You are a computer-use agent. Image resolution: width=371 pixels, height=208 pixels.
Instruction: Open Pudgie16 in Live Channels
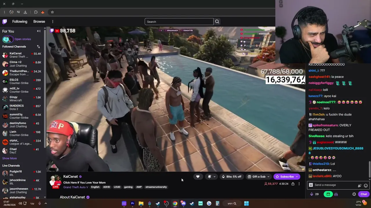[x=23, y=173]
